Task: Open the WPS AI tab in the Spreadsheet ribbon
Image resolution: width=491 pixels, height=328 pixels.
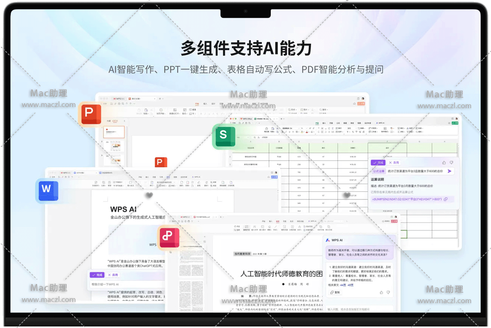Action: point(381,123)
